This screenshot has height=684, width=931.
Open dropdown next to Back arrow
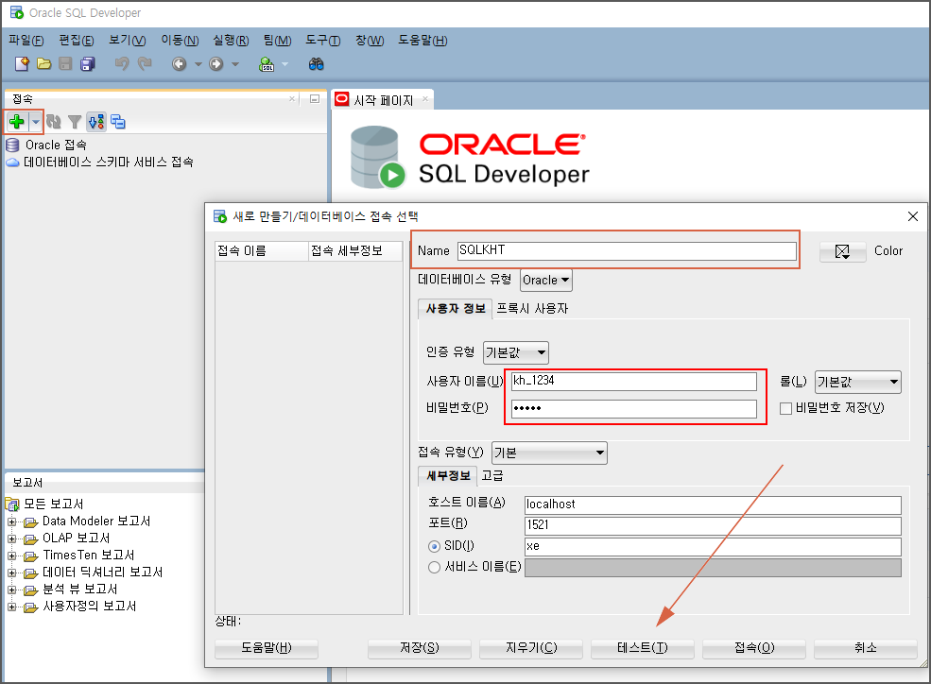coord(198,64)
